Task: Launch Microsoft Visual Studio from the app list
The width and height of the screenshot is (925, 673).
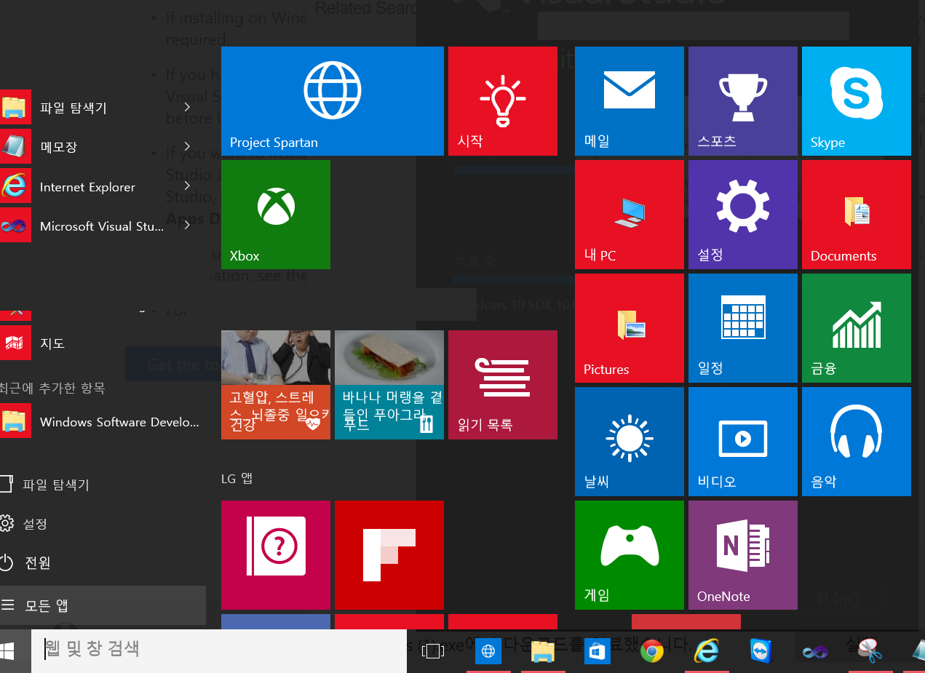Action: pos(84,226)
